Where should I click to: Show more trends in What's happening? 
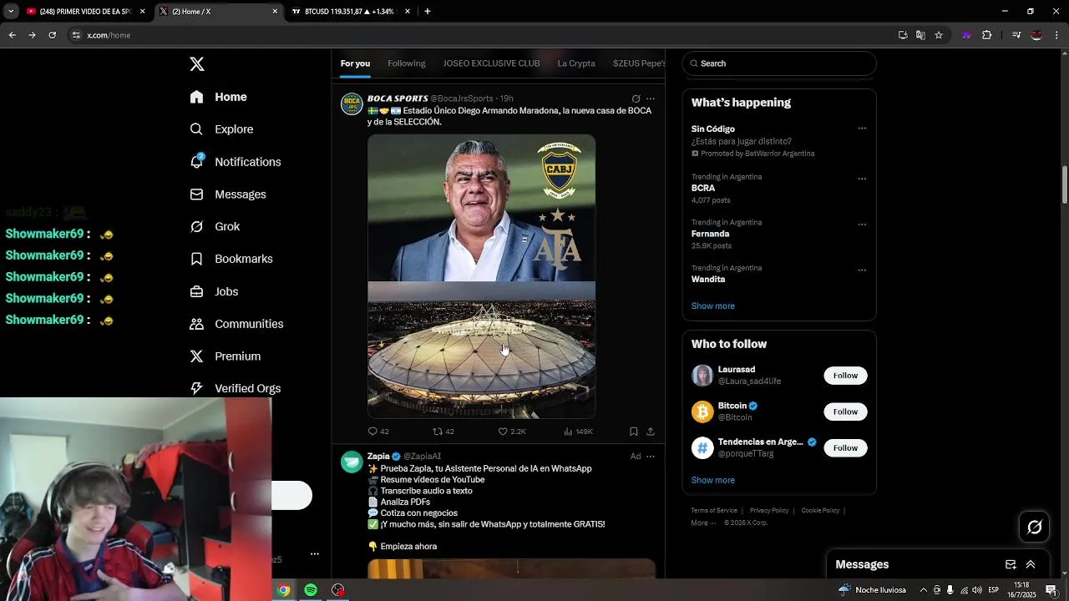point(712,306)
